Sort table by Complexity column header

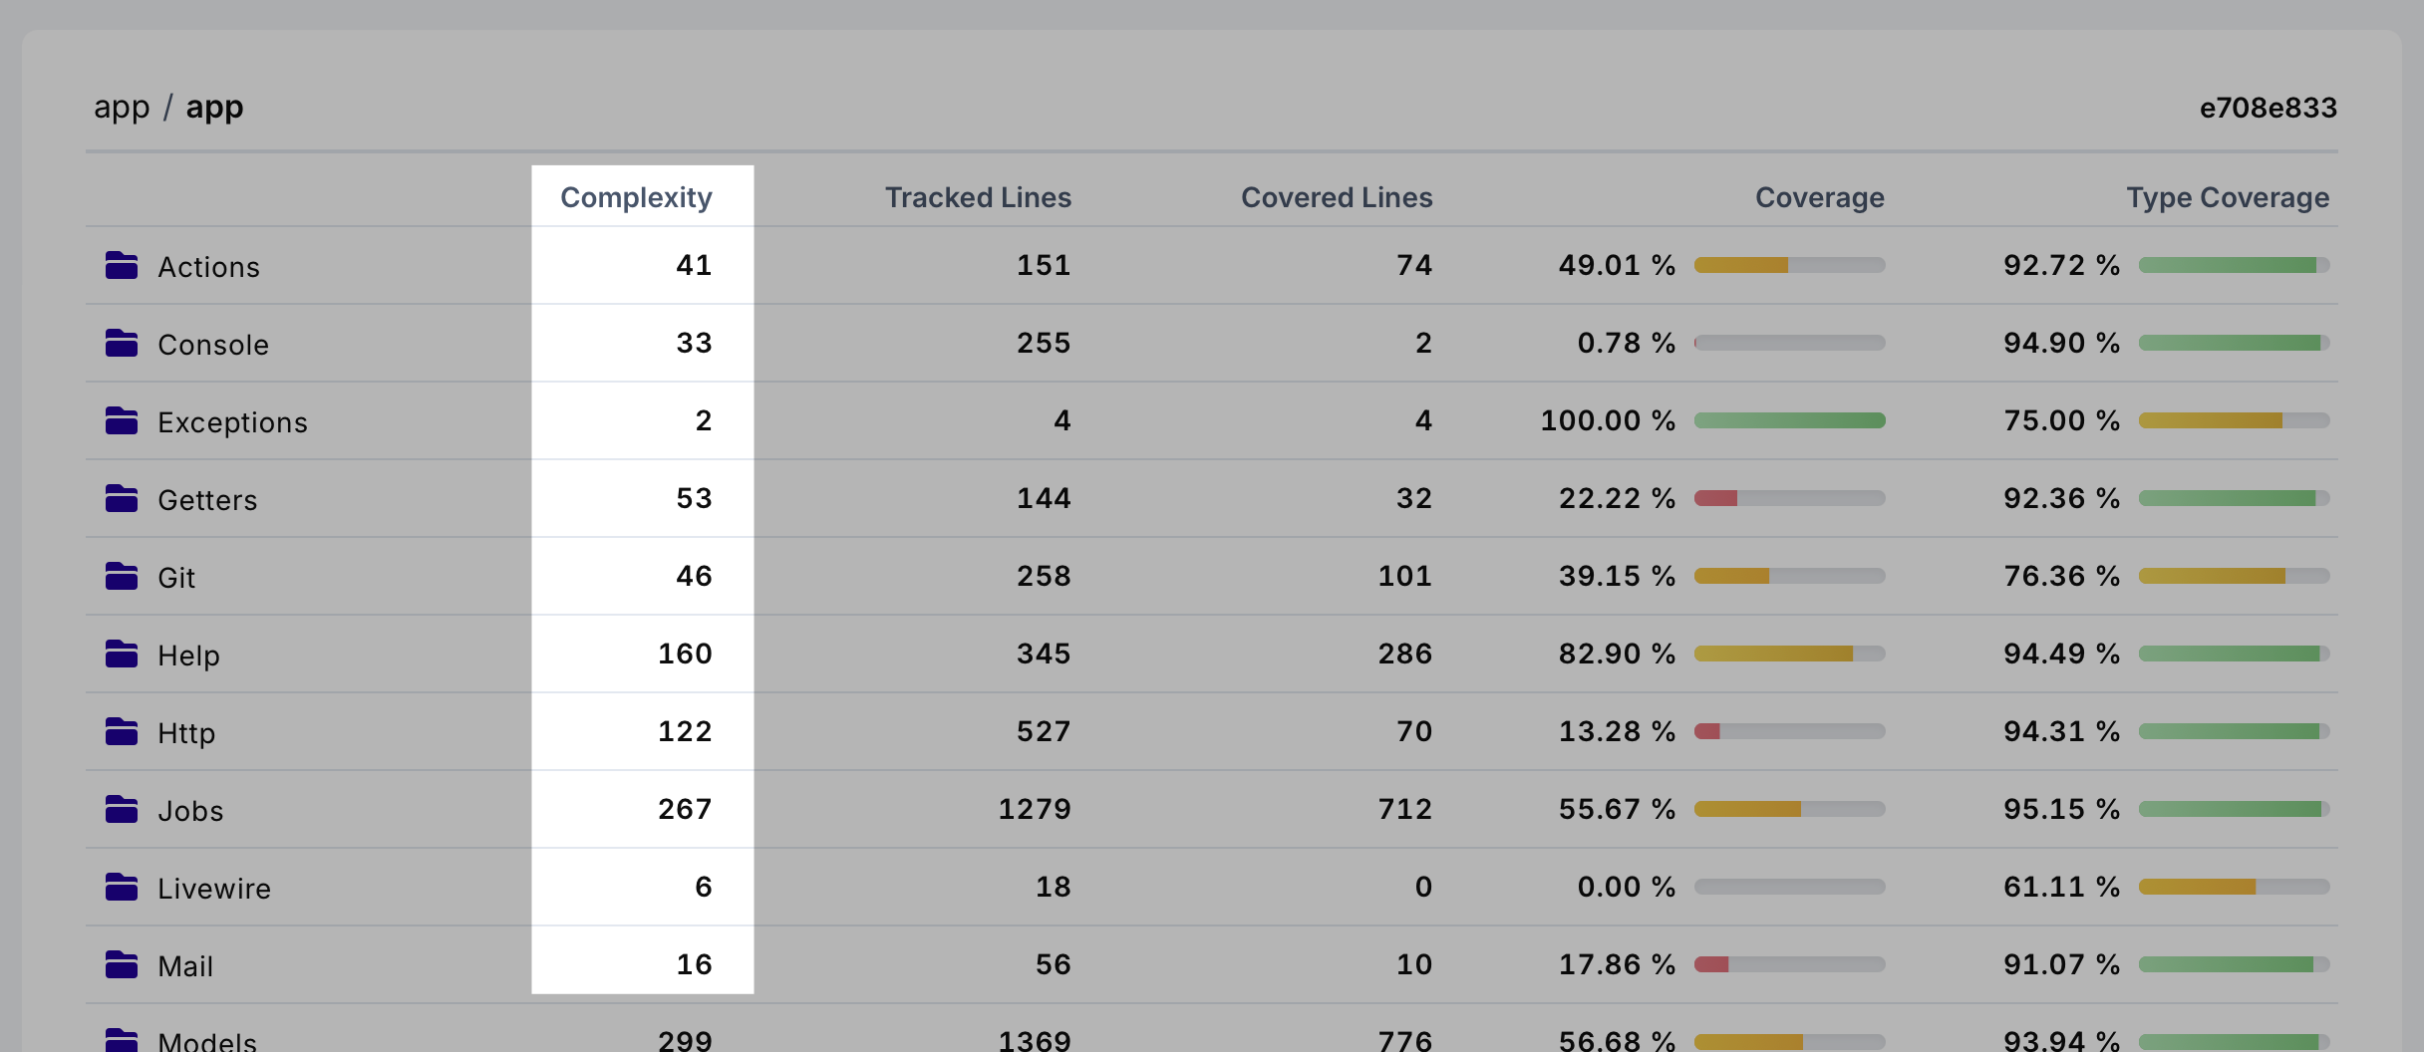click(x=636, y=197)
